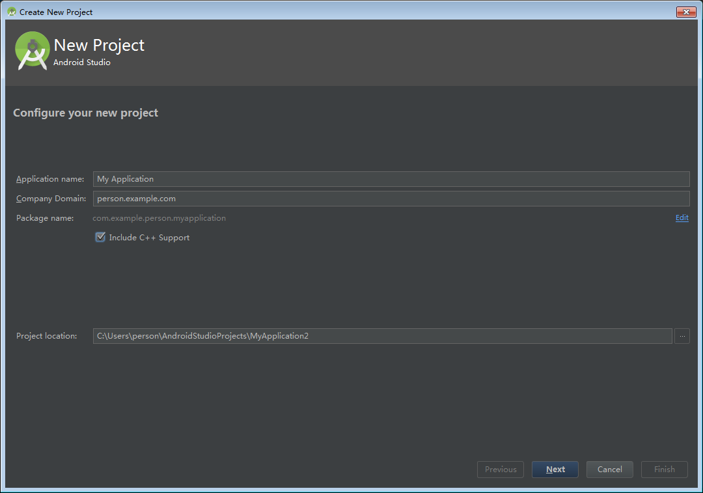The height and width of the screenshot is (493, 703).
Task: Click the Configure your new project heading
Action: 85,112
